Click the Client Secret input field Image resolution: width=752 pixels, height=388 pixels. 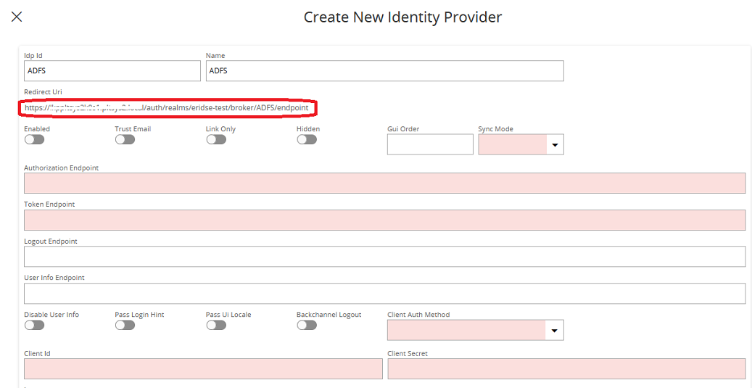(566, 368)
